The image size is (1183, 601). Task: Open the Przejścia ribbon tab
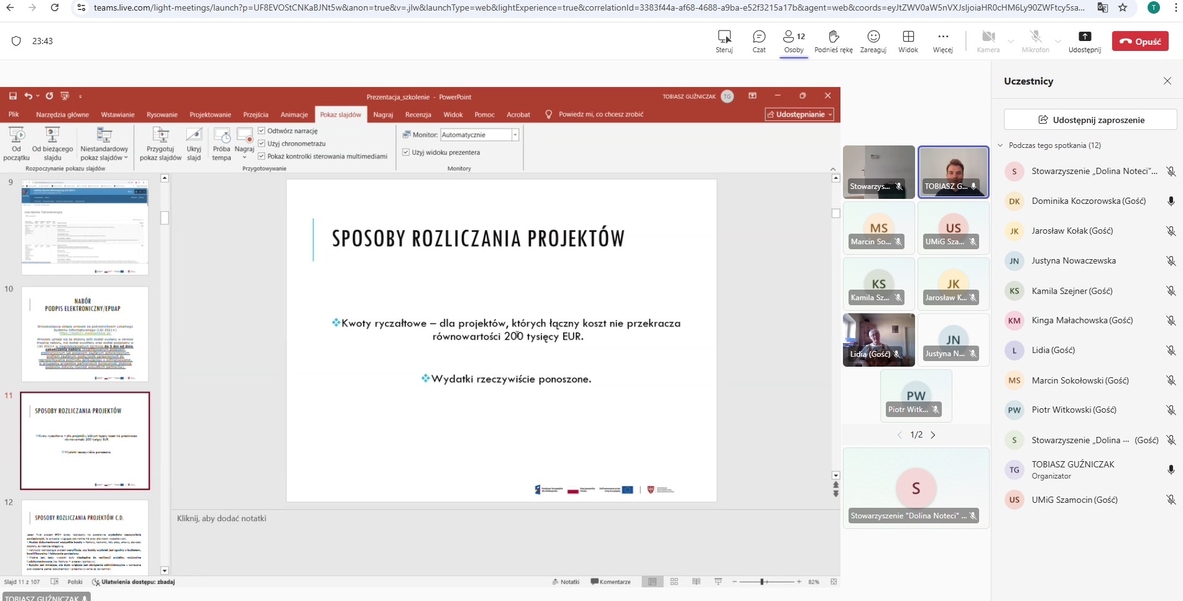click(255, 115)
